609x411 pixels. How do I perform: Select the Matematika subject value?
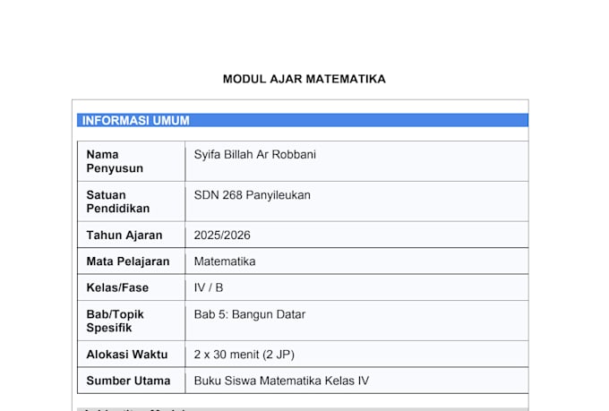click(x=225, y=261)
